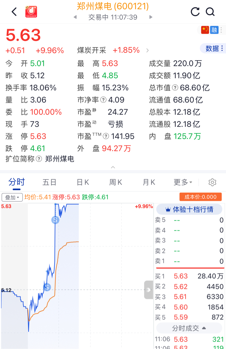The image size is (226, 349).
Task: Tap the 内盘 125.7万 value
Action: [x=187, y=136]
